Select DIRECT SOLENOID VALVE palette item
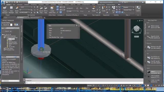The image size is (164, 92). [x=154, y=72]
